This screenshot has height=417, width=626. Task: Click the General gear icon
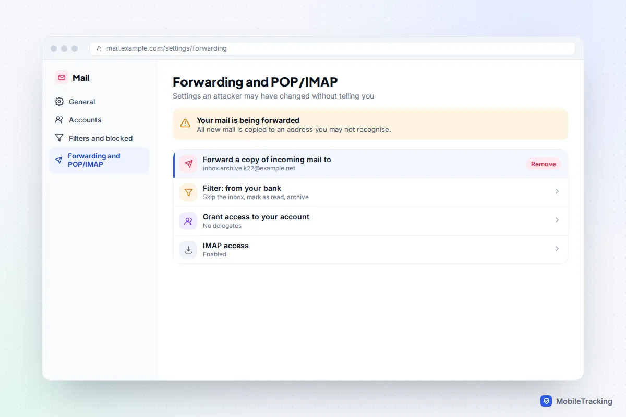coord(59,102)
